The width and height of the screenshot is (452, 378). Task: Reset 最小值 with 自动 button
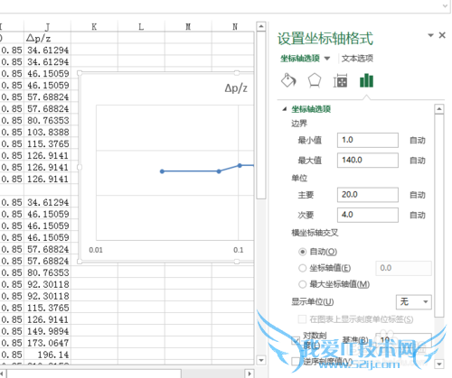click(x=418, y=141)
